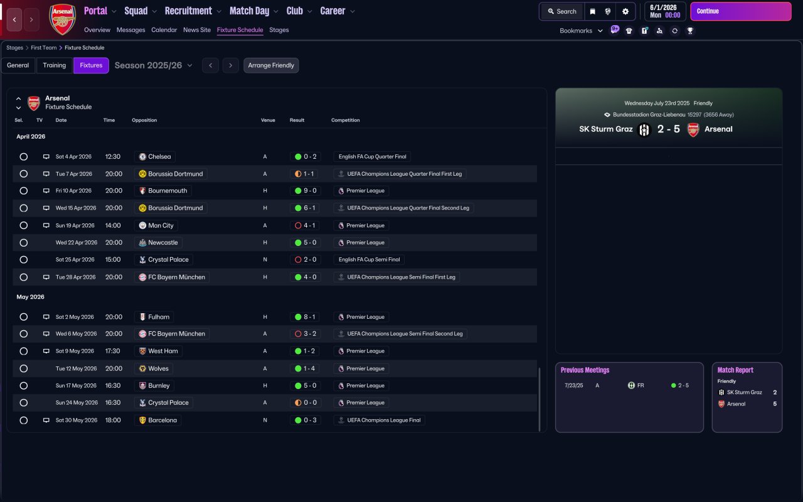
Task: Click the Arrange Friendly button
Action: coord(271,65)
